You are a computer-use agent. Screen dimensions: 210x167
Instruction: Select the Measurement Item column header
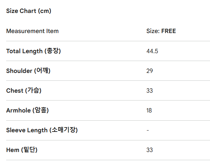[x=32, y=31]
